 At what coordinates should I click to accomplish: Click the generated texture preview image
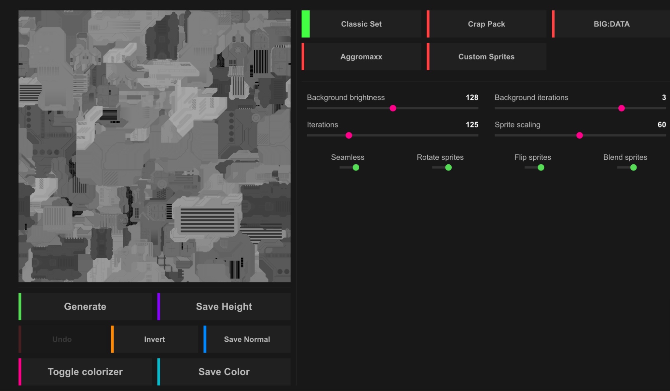(x=155, y=146)
